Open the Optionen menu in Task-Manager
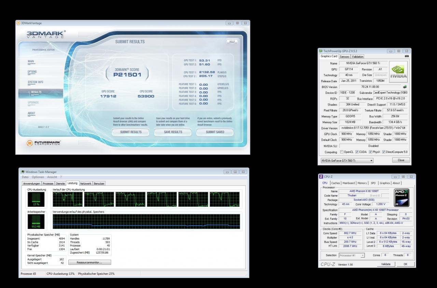This screenshot has height=288, width=437. (x=38, y=177)
